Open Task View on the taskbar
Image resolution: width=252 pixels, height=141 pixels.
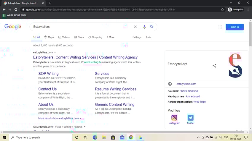[x=85, y=137]
